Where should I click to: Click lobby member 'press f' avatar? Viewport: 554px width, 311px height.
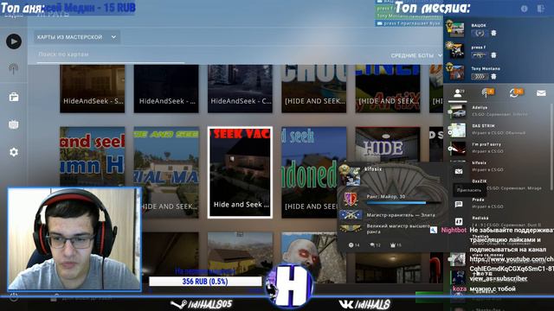pos(456,51)
